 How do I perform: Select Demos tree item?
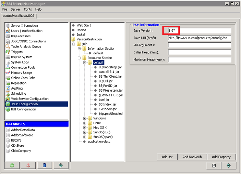(81, 30)
